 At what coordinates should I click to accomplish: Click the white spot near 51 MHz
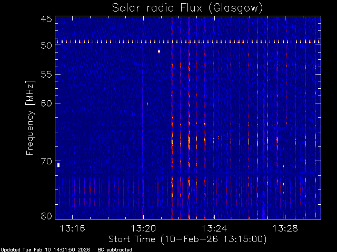pos(159,51)
